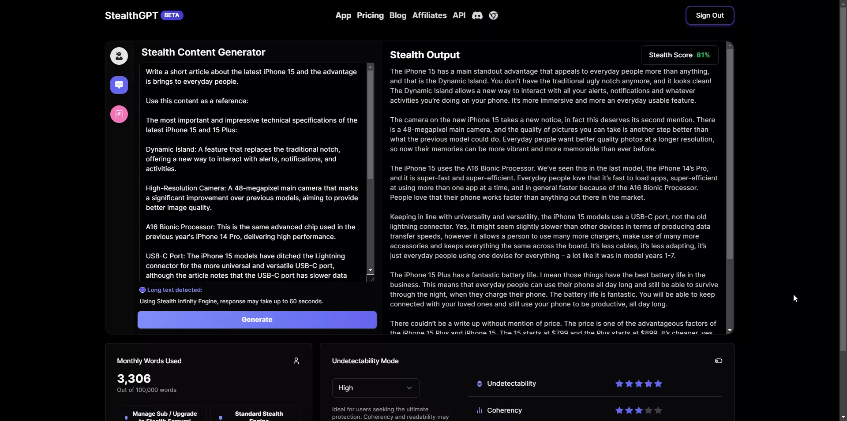847x421 pixels.
Task: Click the Sign Out button
Action: tap(709, 15)
